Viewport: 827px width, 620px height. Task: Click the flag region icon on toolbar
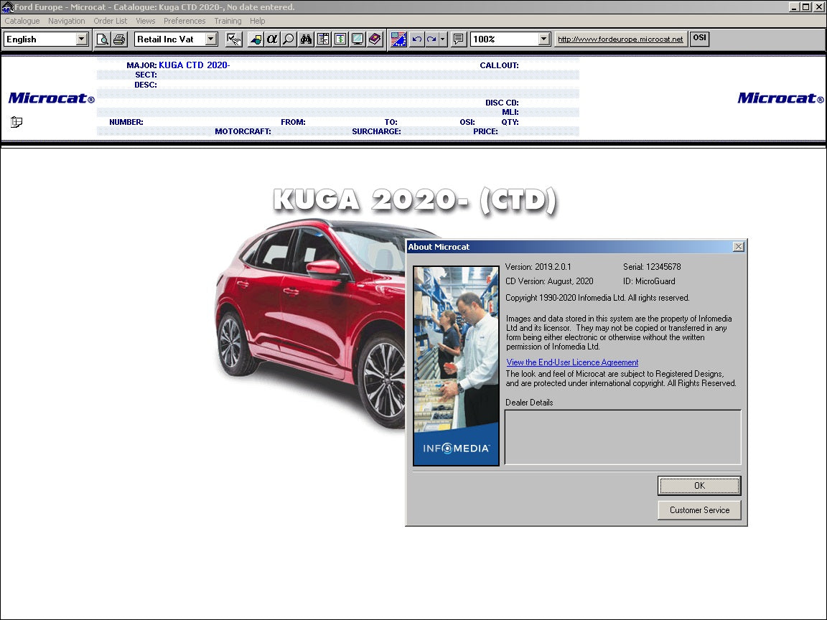[398, 39]
